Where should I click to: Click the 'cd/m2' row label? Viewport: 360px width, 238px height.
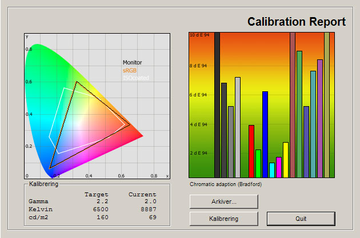tap(38, 217)
